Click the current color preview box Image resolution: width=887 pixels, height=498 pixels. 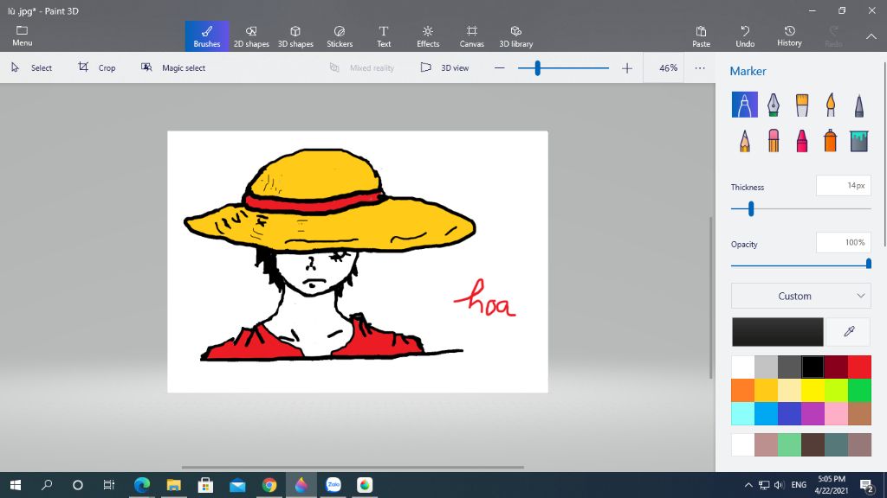pyautogui.click(x=777, y=331)
